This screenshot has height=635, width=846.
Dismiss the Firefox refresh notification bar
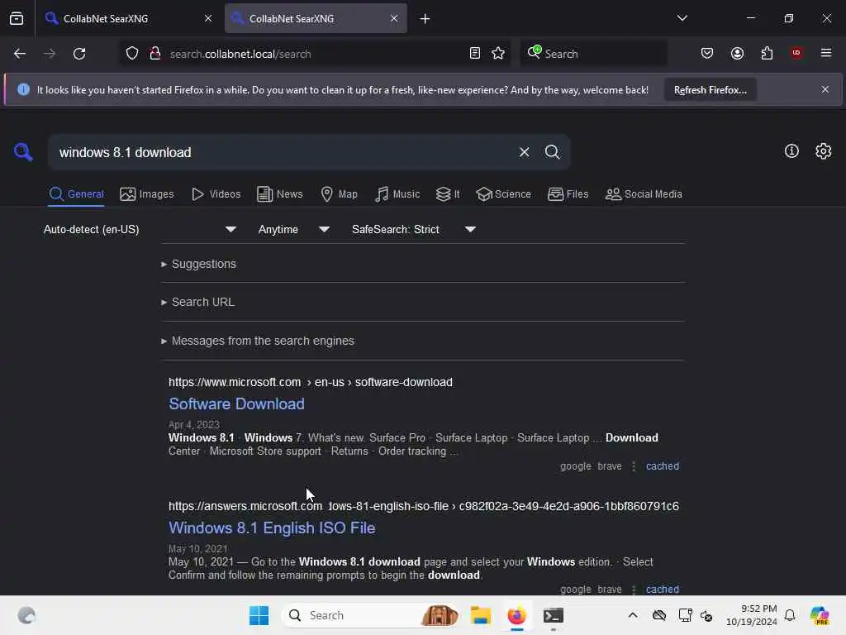pos(825,89)
